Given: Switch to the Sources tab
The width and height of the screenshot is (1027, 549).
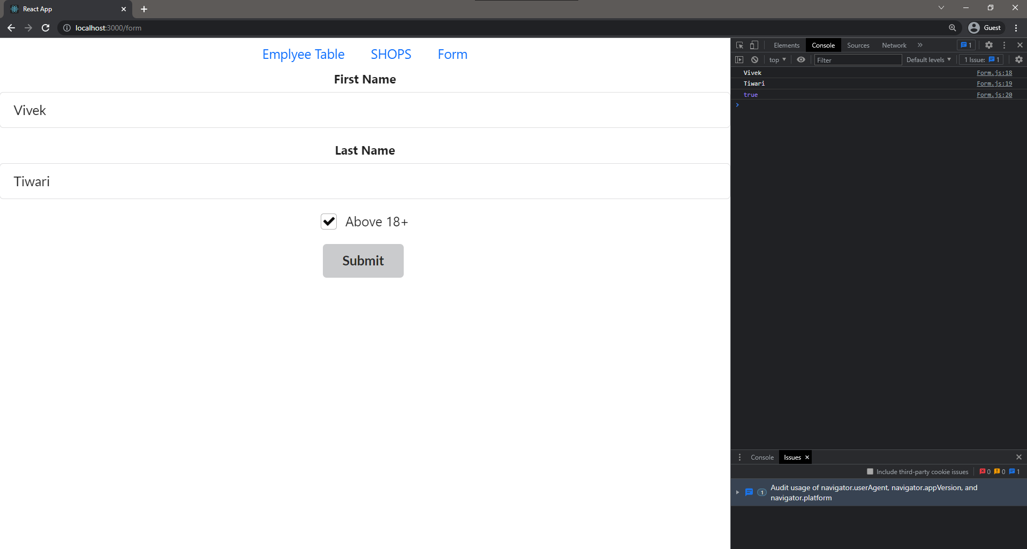Looking at the screenshot, I should pos(858,45).
